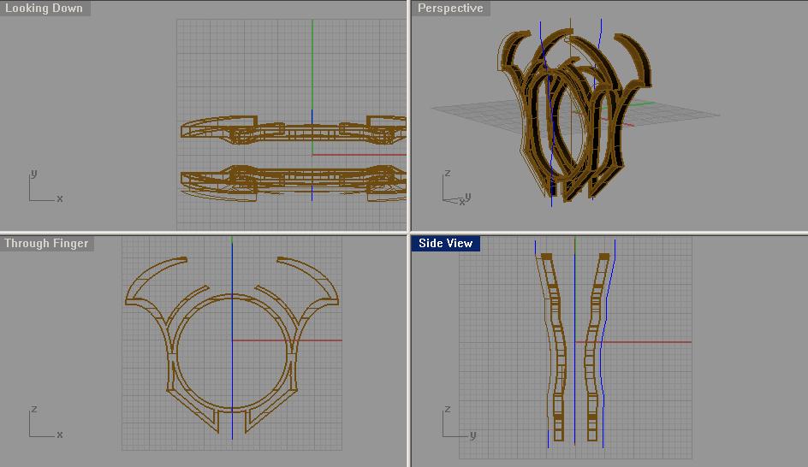This screenshot has width=808, height=467.
Task: Activate the Through Finger viewport title
Action: coord(47,244)
